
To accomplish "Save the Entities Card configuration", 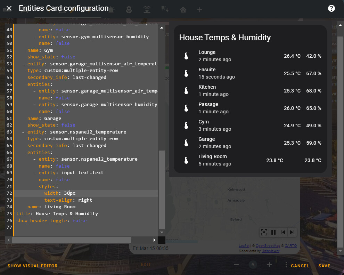I will [x=324, y=266].
